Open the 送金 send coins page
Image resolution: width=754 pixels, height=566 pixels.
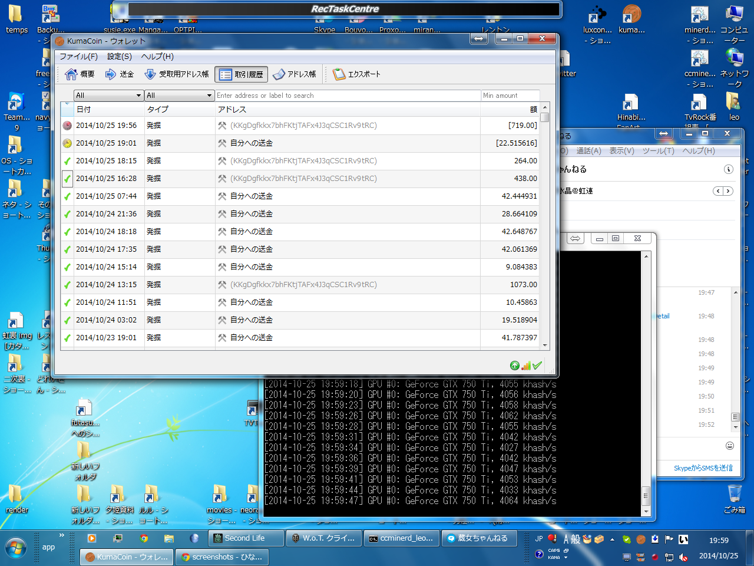pos(120,74)
